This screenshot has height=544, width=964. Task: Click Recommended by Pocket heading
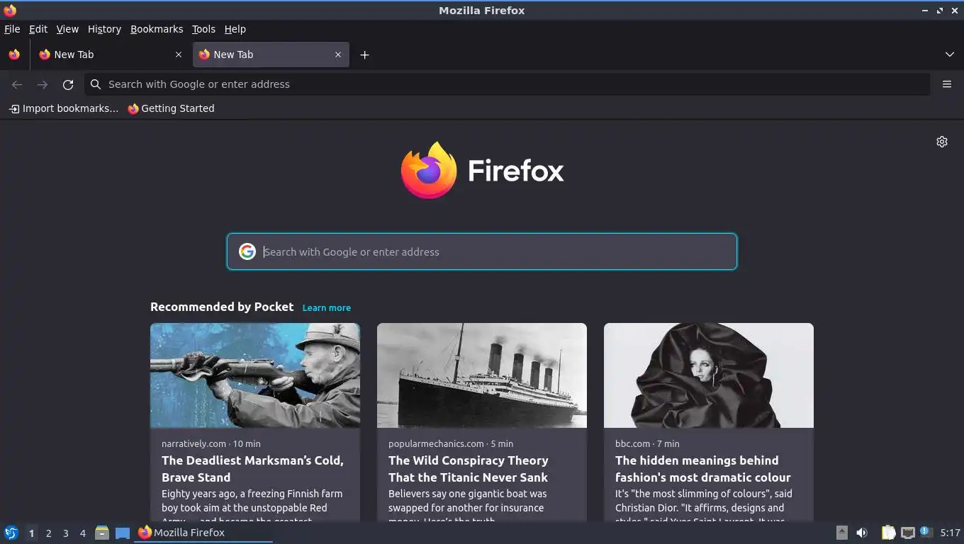(222, 307)
